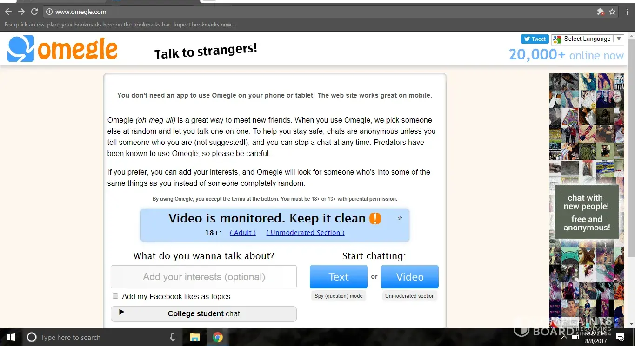Go back with the browser back arrow
Viewport: 635px width, 346px height.
click(x=8, y=12)
